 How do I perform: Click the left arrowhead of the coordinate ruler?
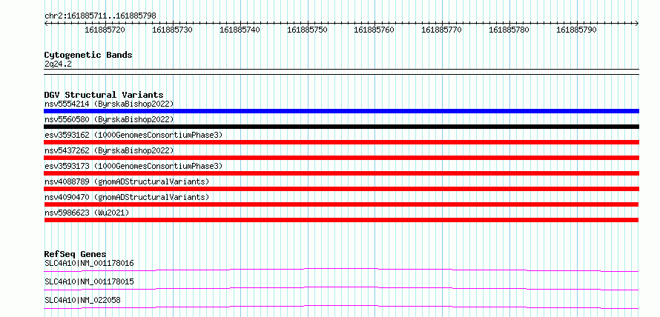tap(46, 24)
